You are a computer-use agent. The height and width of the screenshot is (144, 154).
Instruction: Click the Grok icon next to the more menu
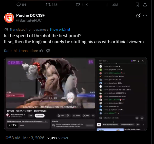coord(138,15)
